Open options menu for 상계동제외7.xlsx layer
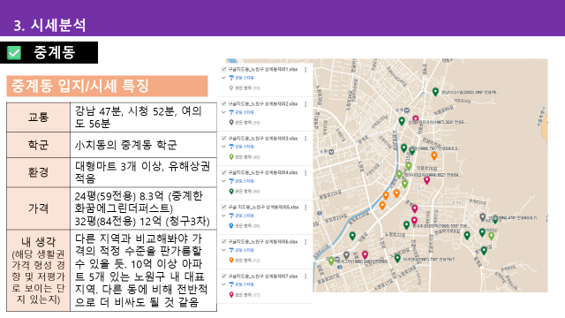The width and height of the screenshot is (565, 318). click(305, 276)
